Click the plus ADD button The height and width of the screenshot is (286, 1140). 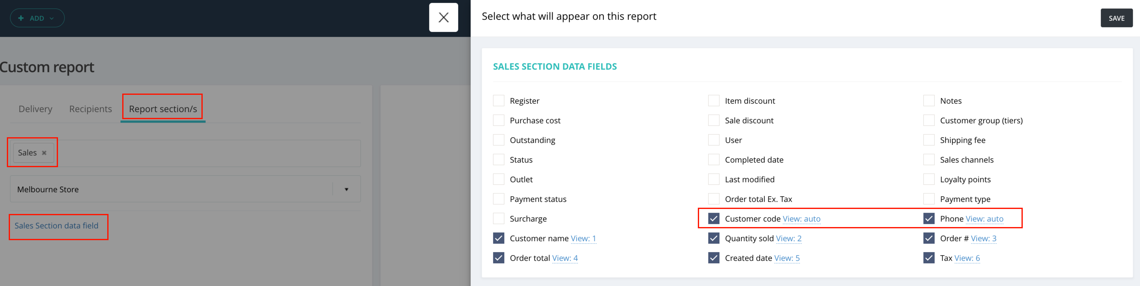click(x=37, y=18)
